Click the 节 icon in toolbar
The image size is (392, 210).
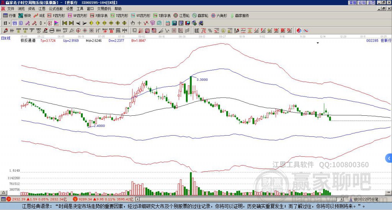[152, 23]
